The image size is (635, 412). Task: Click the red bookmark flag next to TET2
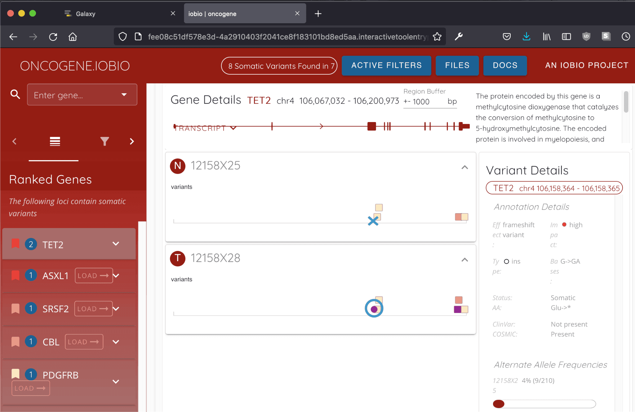click(16, 244)
